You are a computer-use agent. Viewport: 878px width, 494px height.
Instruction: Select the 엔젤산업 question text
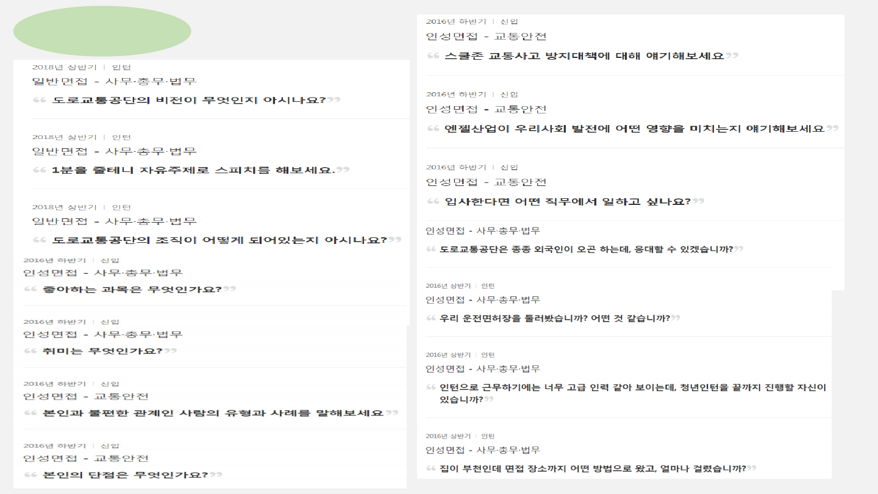634,129
